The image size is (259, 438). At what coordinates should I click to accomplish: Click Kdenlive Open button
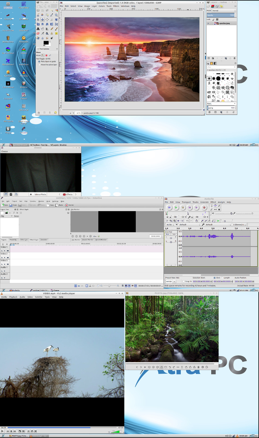pyautogui.click(x=13, y=205)
